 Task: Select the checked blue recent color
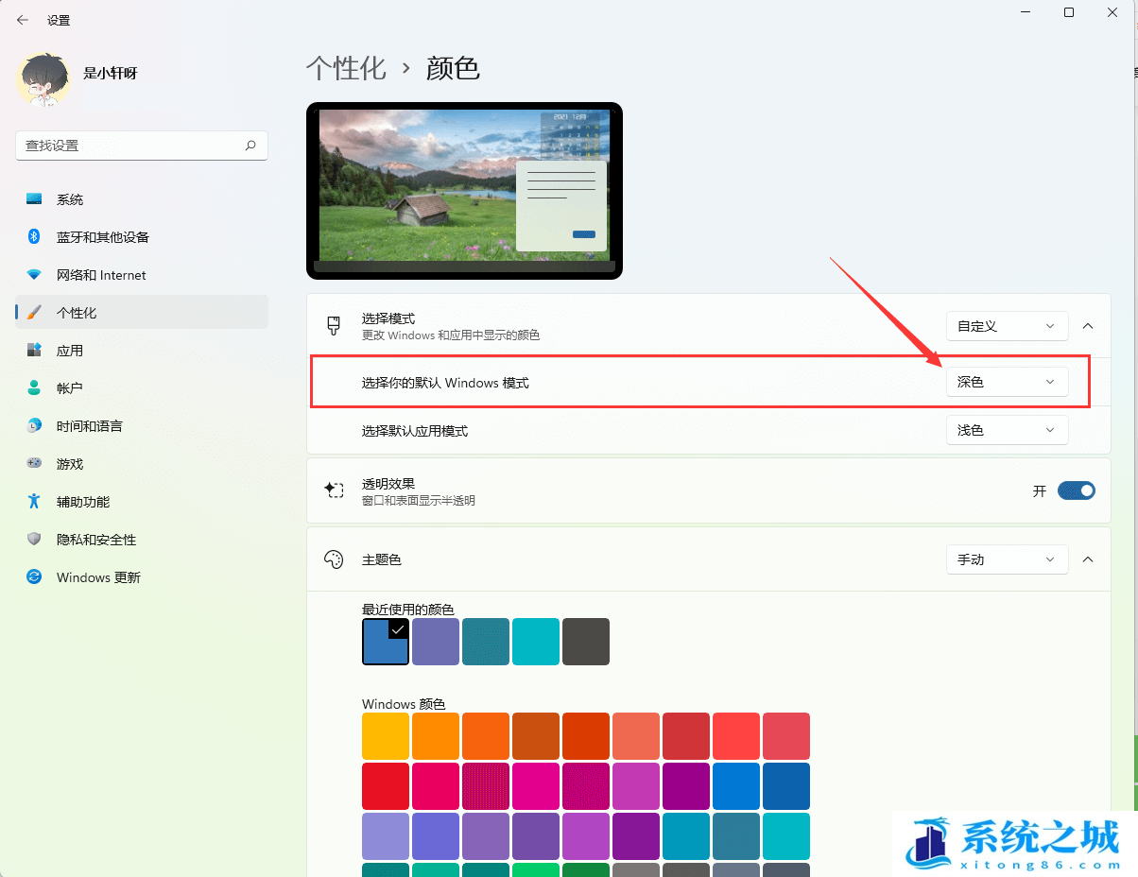(x=386, y=642)
